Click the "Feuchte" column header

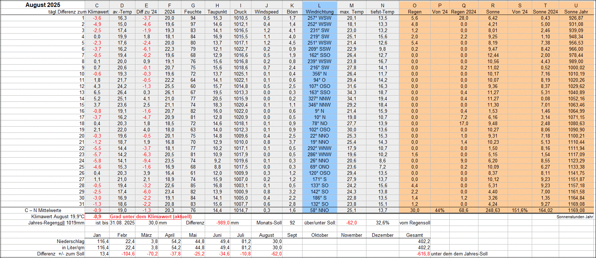pyautogui.click(x=193, y=12)
